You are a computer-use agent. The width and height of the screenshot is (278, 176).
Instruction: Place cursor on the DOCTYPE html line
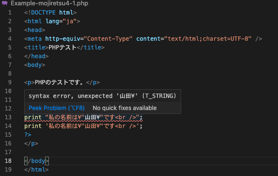[50, 13]
